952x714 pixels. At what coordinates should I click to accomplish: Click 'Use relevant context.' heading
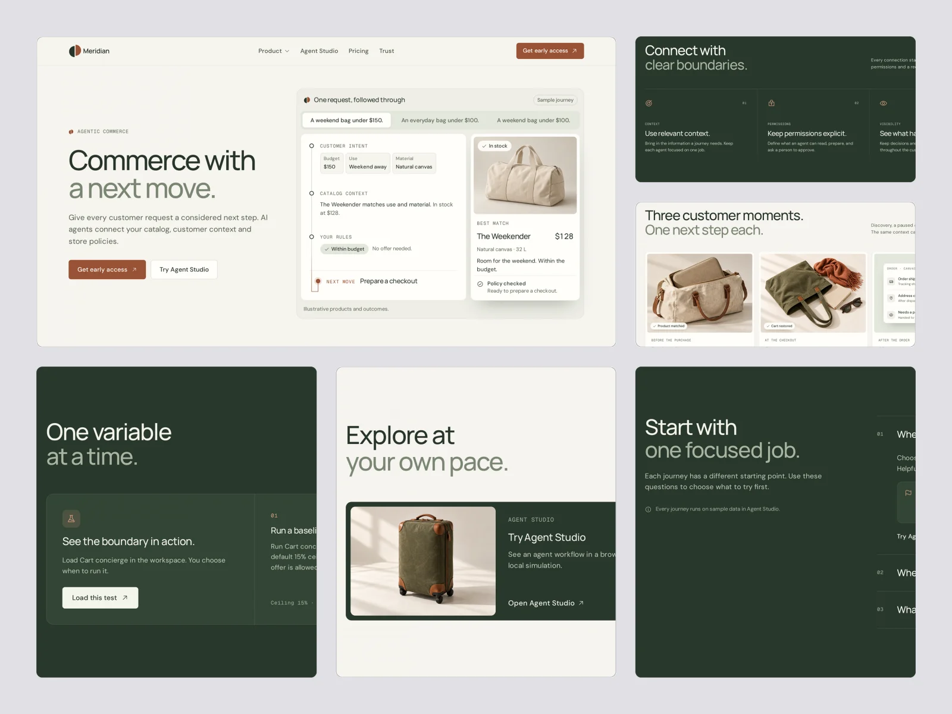(677, 134)
